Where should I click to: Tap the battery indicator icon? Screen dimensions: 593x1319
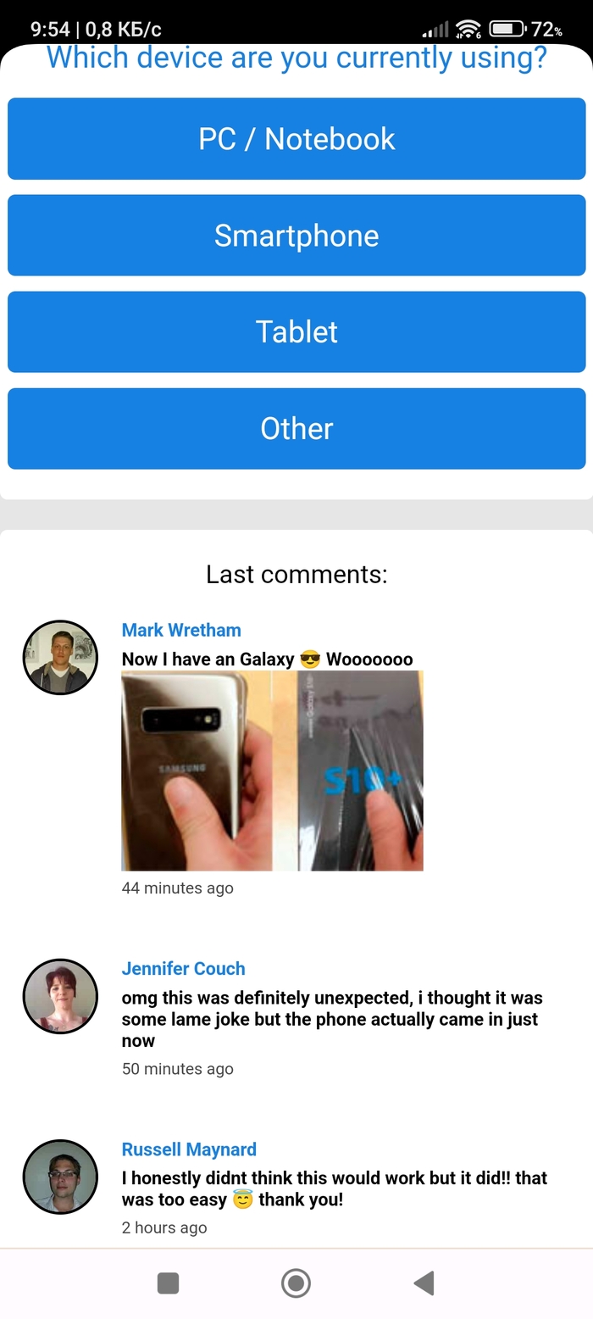[x=507, y=30]
